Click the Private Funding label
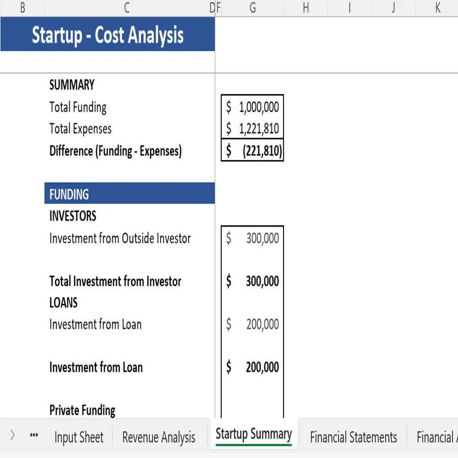This screenshot has height=458, width=458. 82,410
